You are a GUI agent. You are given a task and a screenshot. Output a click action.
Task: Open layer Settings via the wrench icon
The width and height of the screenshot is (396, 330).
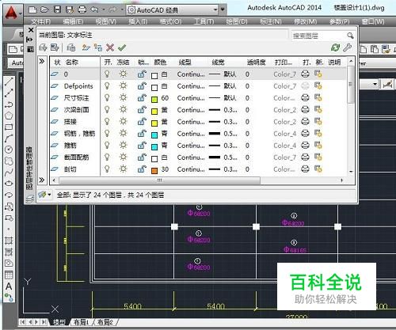[x=348, y=47]
